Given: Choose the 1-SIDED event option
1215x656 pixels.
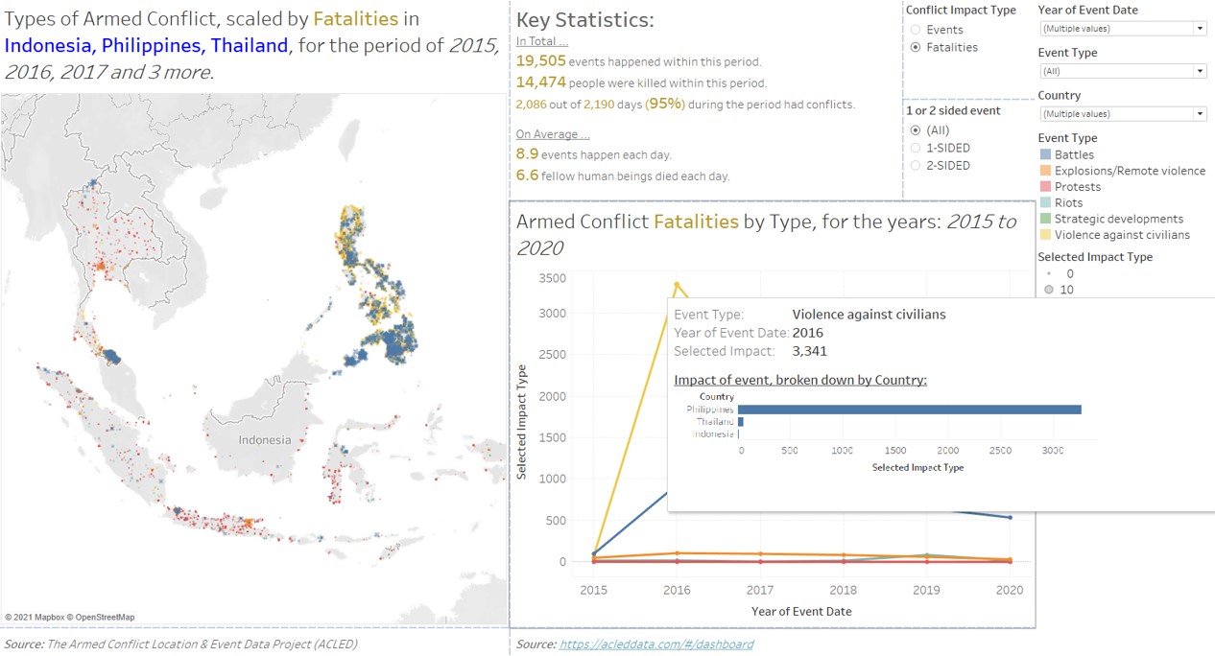Looking at the screenshot, I should [x=916, y=148].
